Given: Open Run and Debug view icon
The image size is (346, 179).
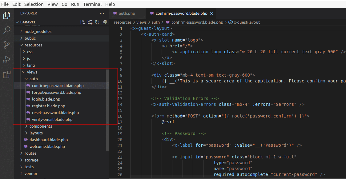Looking at the screenshot, I should coord(7,60).
